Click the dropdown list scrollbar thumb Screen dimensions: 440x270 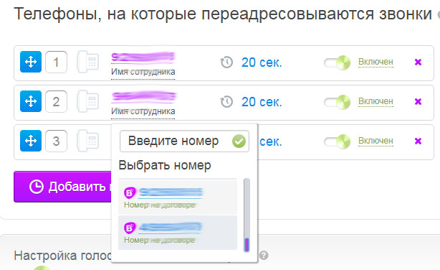tap(247, 244)
